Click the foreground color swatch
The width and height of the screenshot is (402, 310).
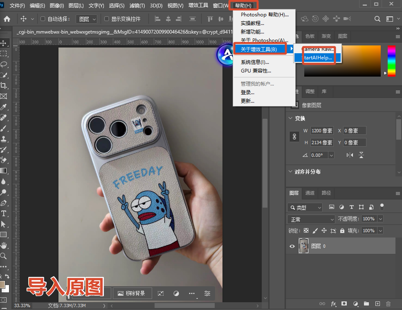(x=2, y=284)
